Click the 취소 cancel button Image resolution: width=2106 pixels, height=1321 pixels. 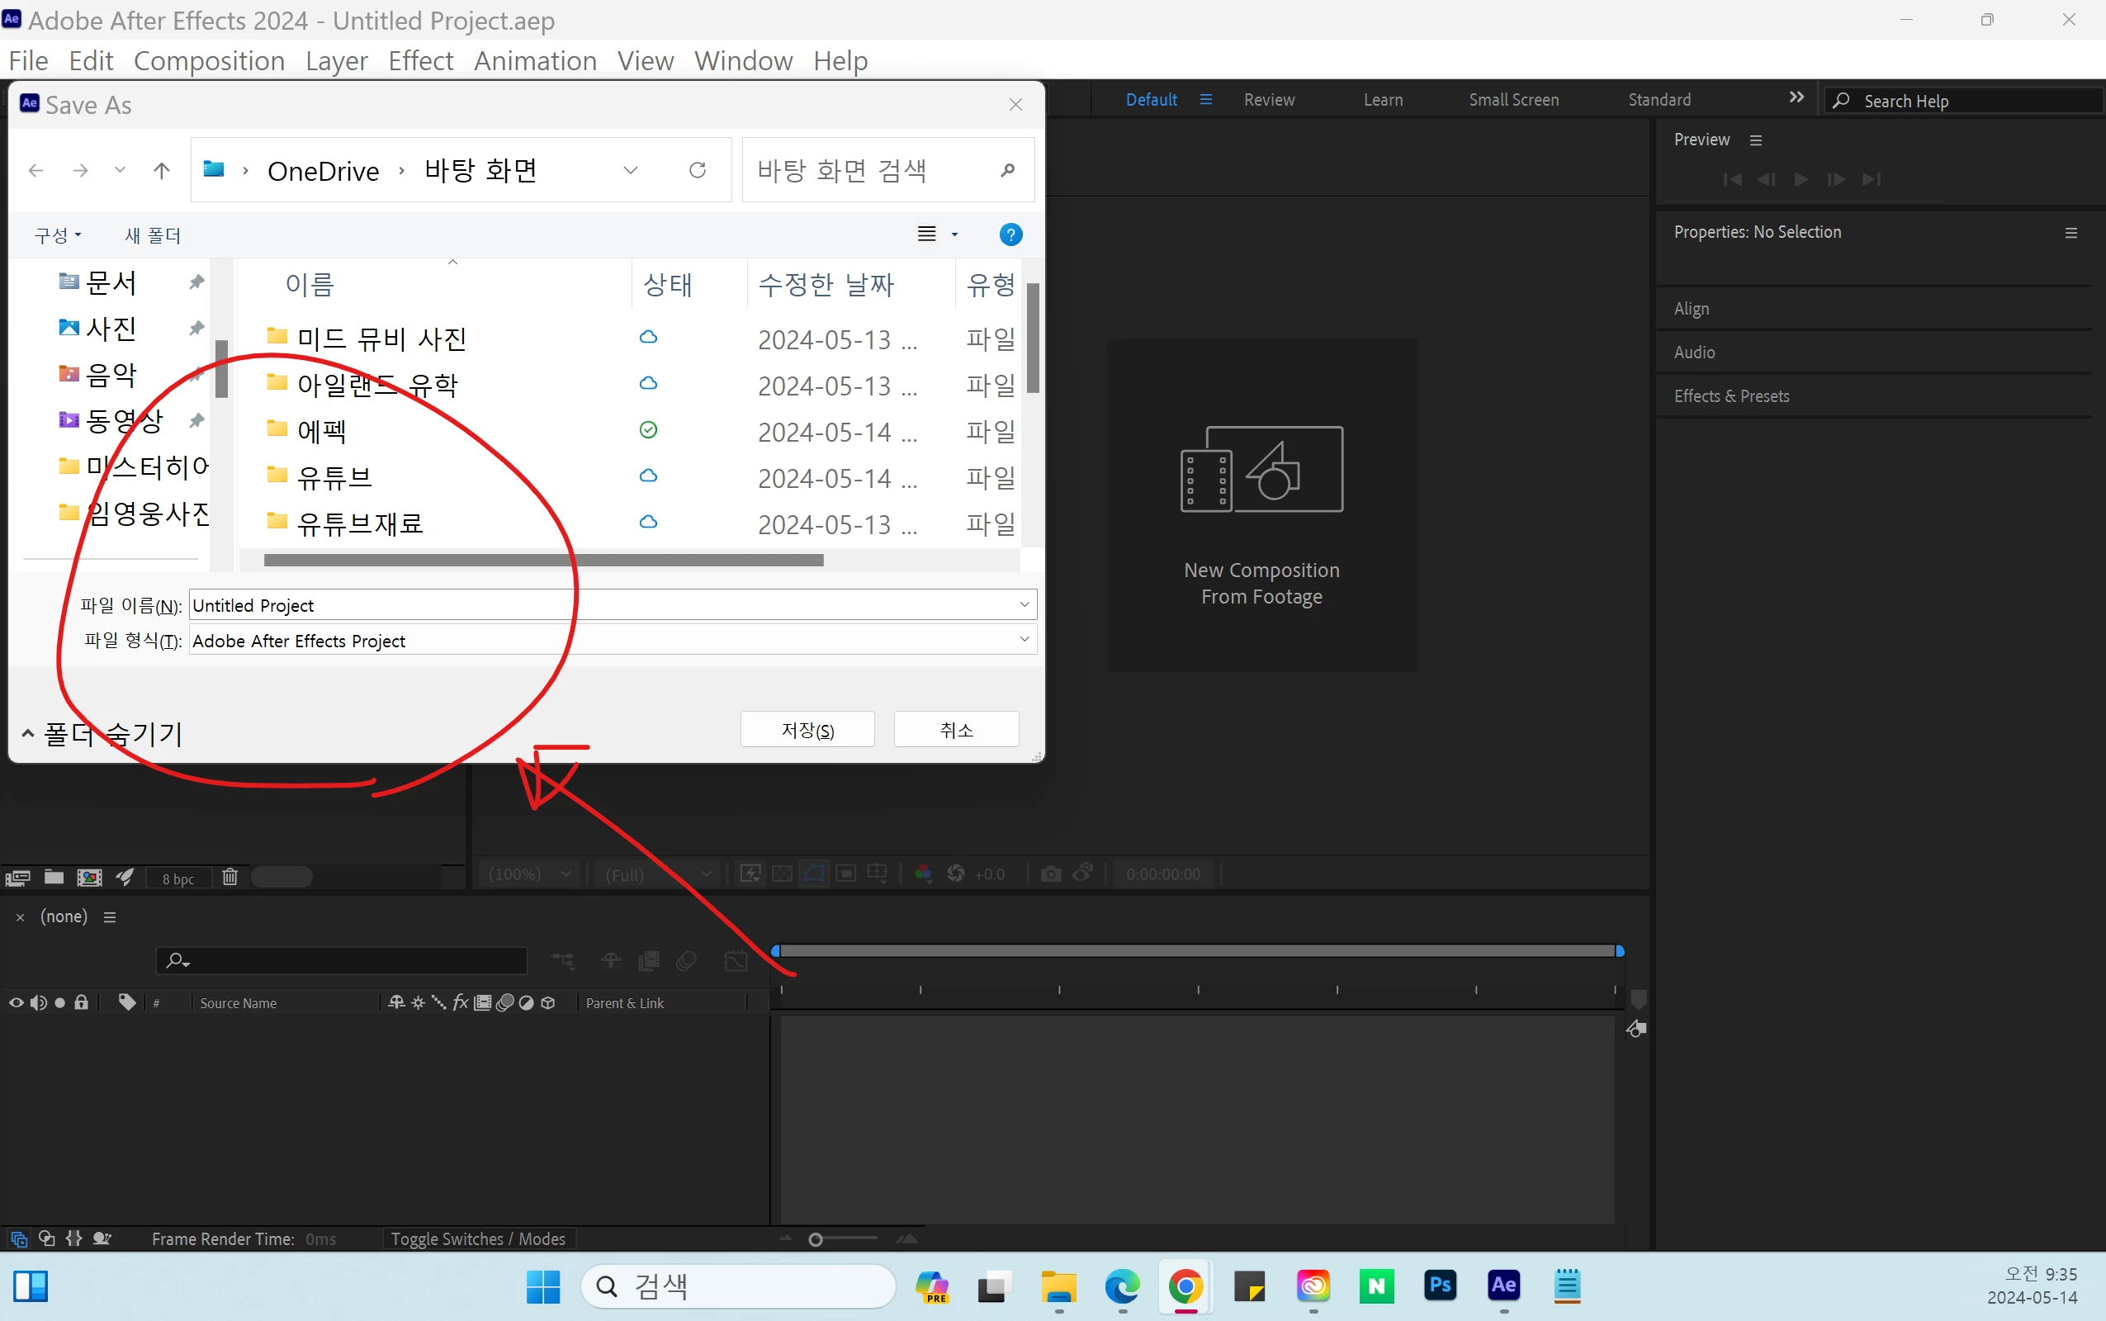click(x=956, y=730)
